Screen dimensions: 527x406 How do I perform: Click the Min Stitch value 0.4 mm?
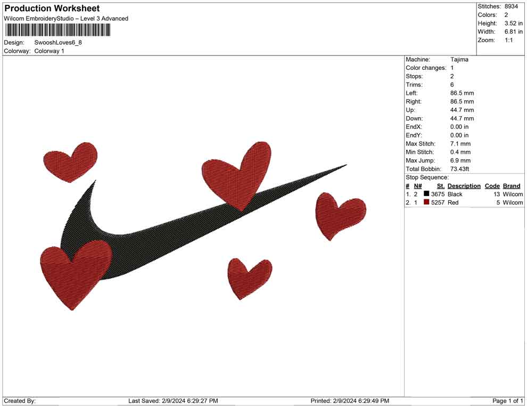click(460, 152)
